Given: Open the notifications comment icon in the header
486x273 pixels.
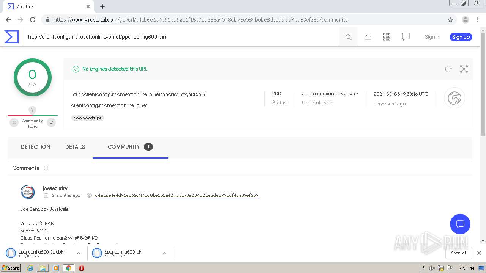Looking at the screenshot, I should [406, 37].
